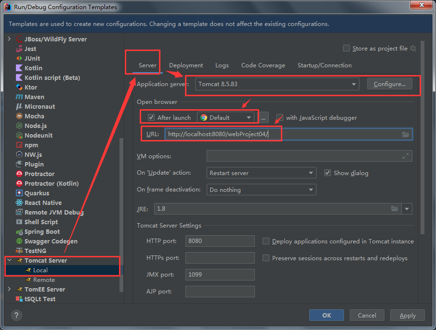Click the Swagger Codegen icon
The image size is (436, 330).
(19, 241)
